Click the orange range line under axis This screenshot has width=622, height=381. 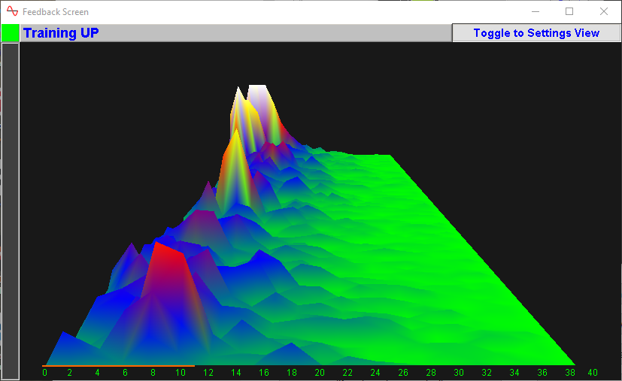coord(118,365)
